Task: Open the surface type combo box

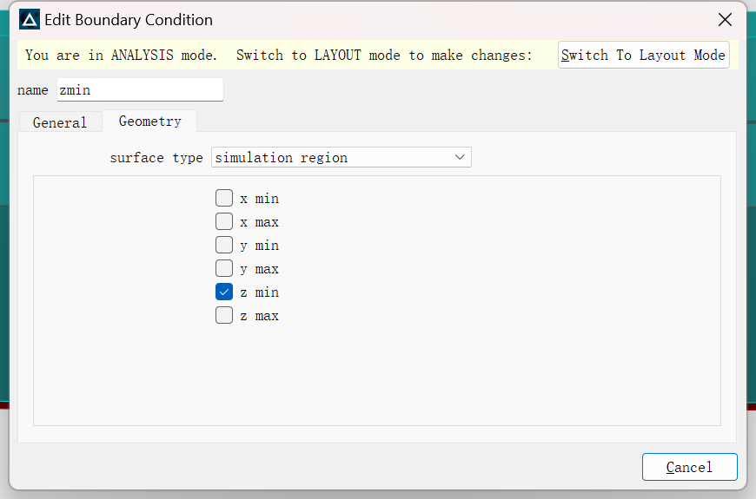Action: [342, 157]
